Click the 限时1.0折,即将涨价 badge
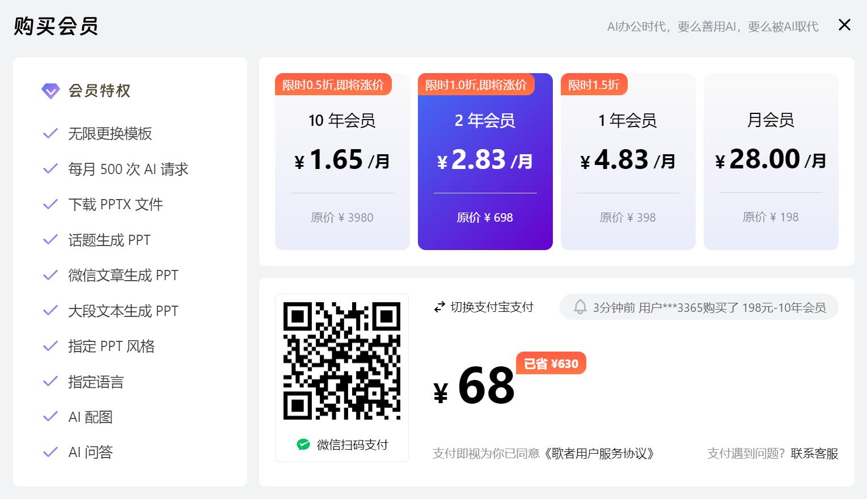This screenshot has width=867, height=499. pyautogui.click(x=476, y=84)
